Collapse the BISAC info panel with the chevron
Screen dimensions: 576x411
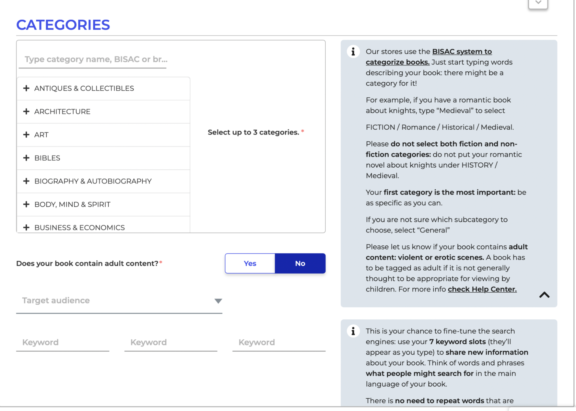coord(544,295)
